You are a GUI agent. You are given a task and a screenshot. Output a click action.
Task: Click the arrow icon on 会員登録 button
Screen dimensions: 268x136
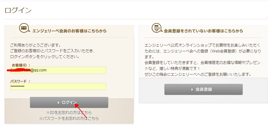192,89
